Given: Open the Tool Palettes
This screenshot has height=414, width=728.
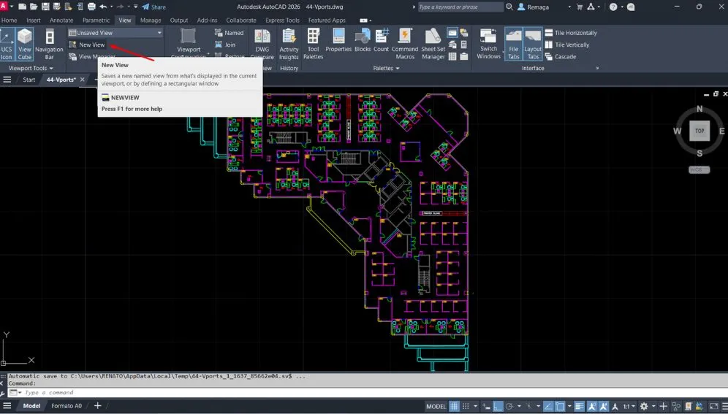Looking at the screenshot, I should (313, 44).
